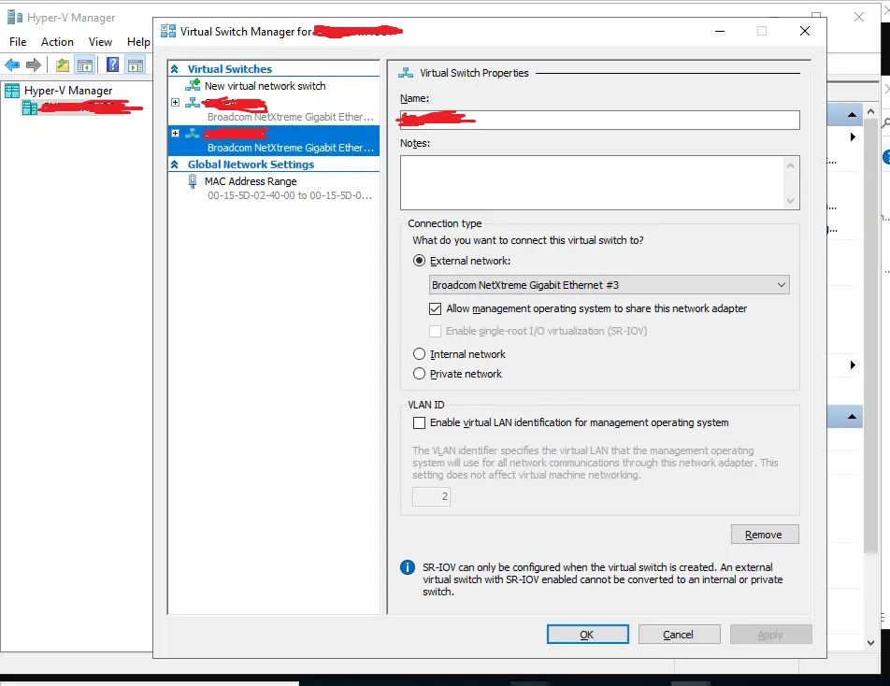Select the Internal network radio button
The height and width of the screenshot is (686, 890).
click(419, 354)
